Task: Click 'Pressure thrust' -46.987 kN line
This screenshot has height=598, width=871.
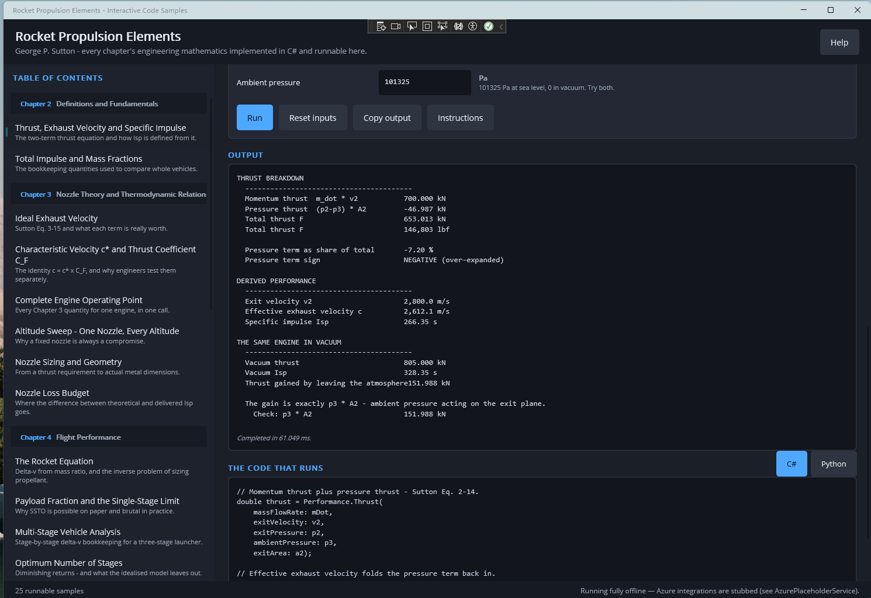Action: tap(345, 209)
